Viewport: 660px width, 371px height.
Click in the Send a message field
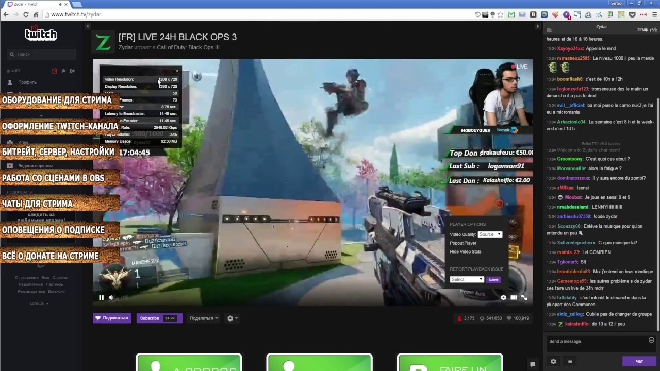(596, 341)
